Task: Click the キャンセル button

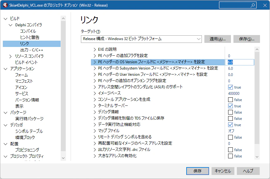Action: tap(223, 171)
